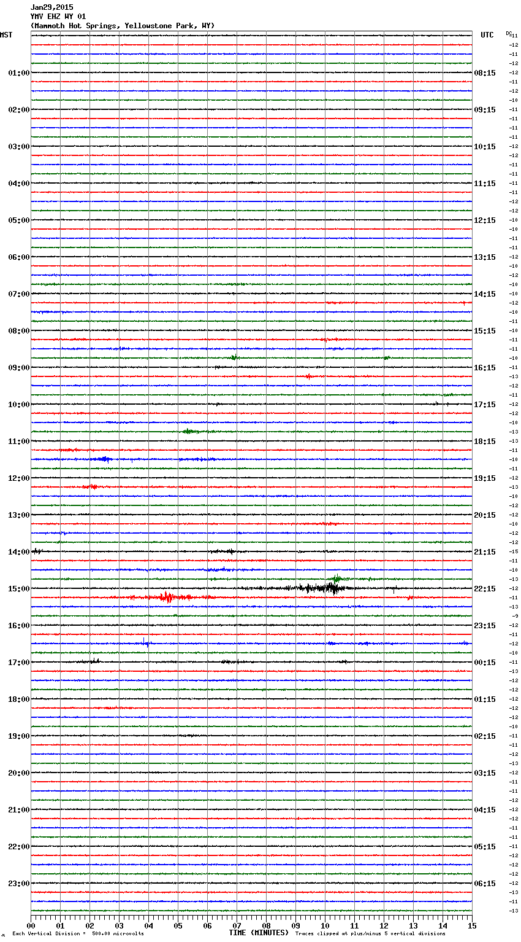Click the 16:15 UTC time label

click(x=485, y=368)
